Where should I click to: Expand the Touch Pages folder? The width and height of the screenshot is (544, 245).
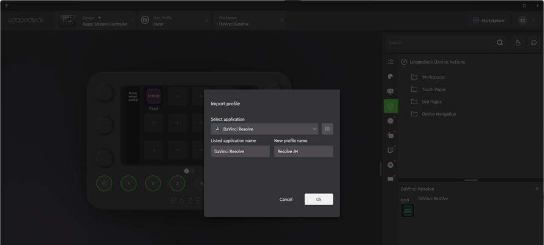(434, 89)
